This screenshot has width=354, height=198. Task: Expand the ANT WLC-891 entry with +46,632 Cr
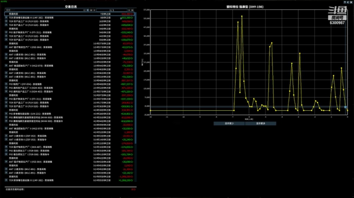click(6, 58)
